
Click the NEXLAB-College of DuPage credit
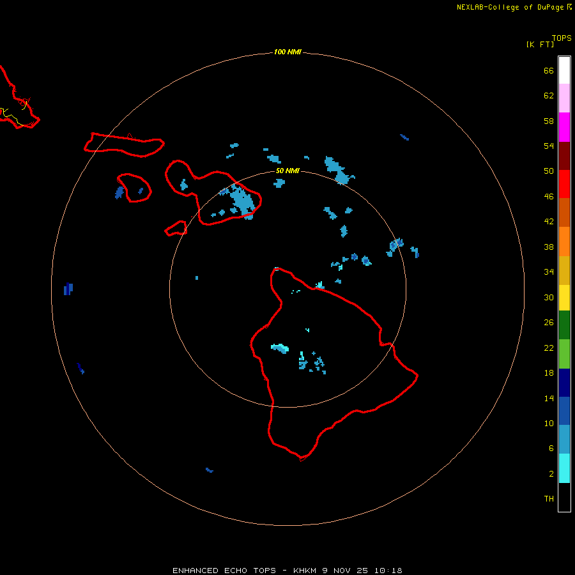point(514,7)
